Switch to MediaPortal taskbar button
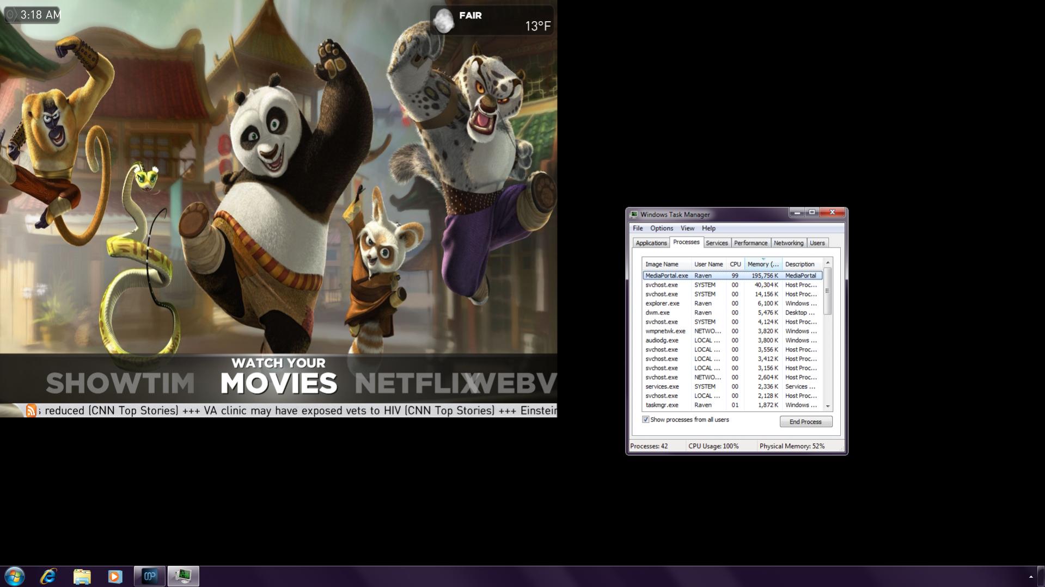 click(x=150, y=576)
